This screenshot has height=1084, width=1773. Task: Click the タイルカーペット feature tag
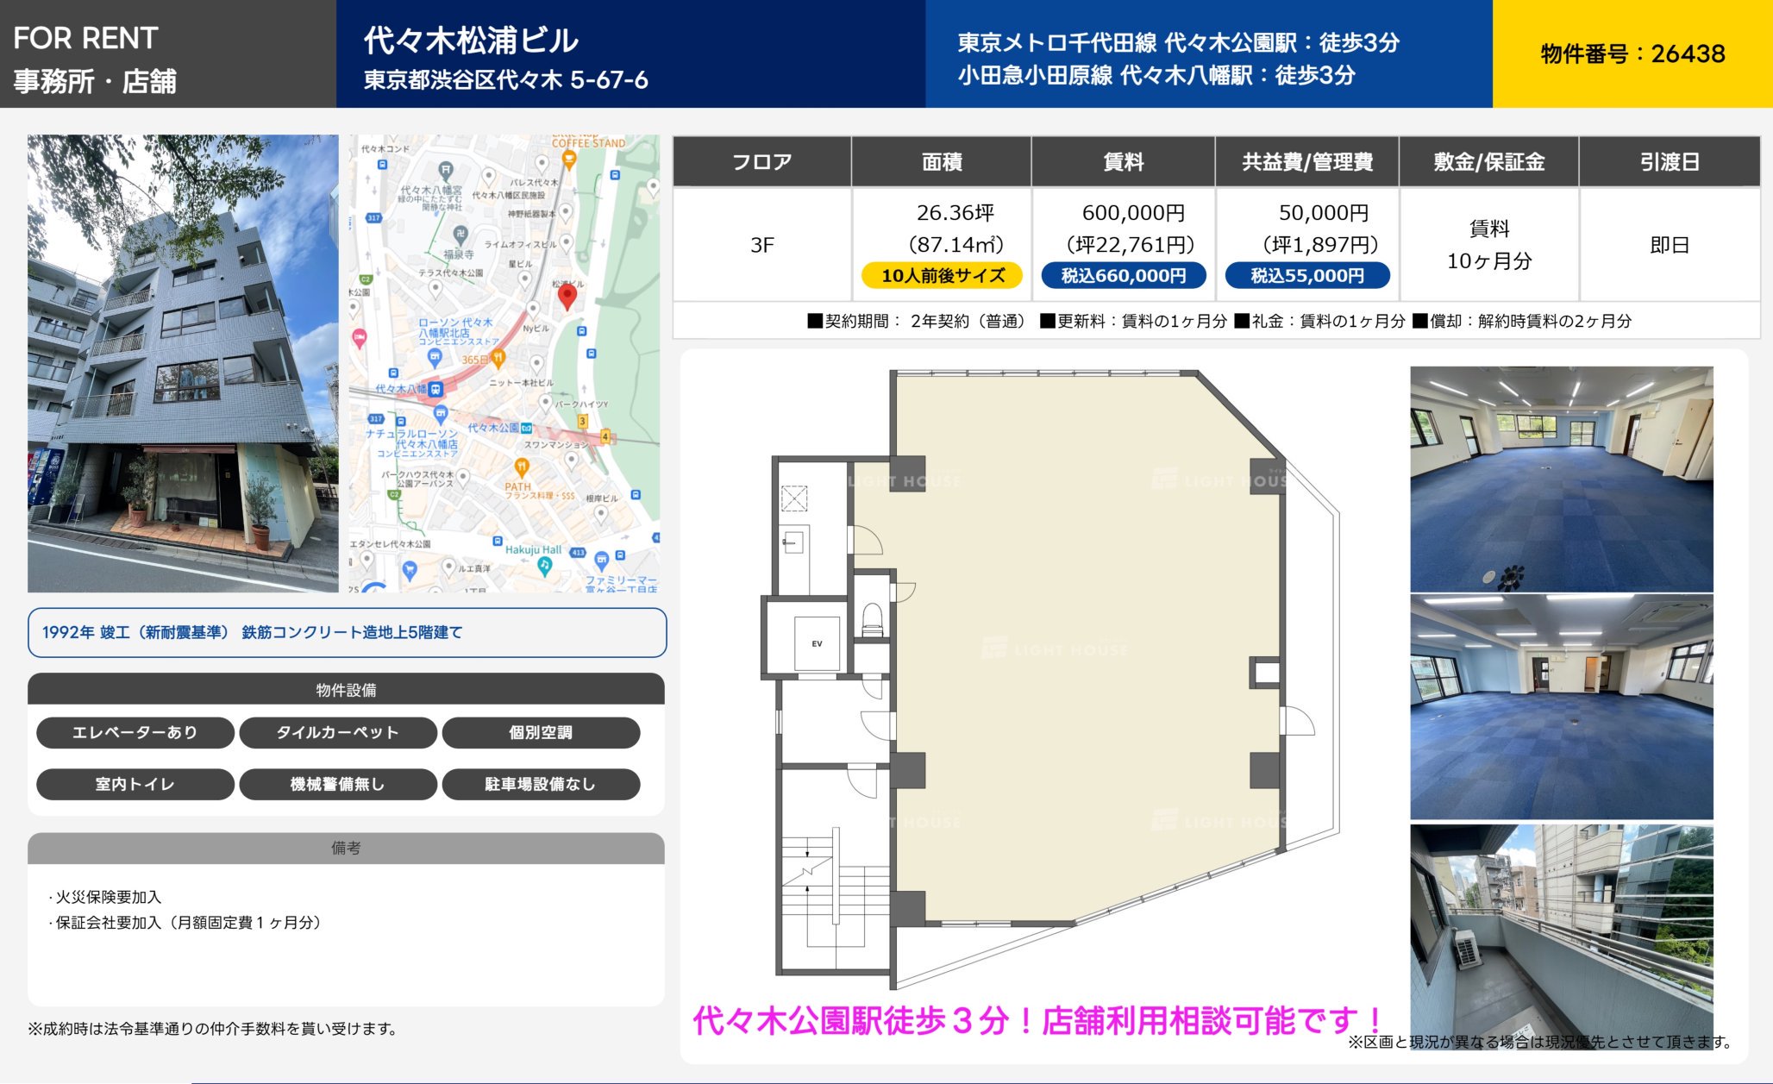click(338, 732)
